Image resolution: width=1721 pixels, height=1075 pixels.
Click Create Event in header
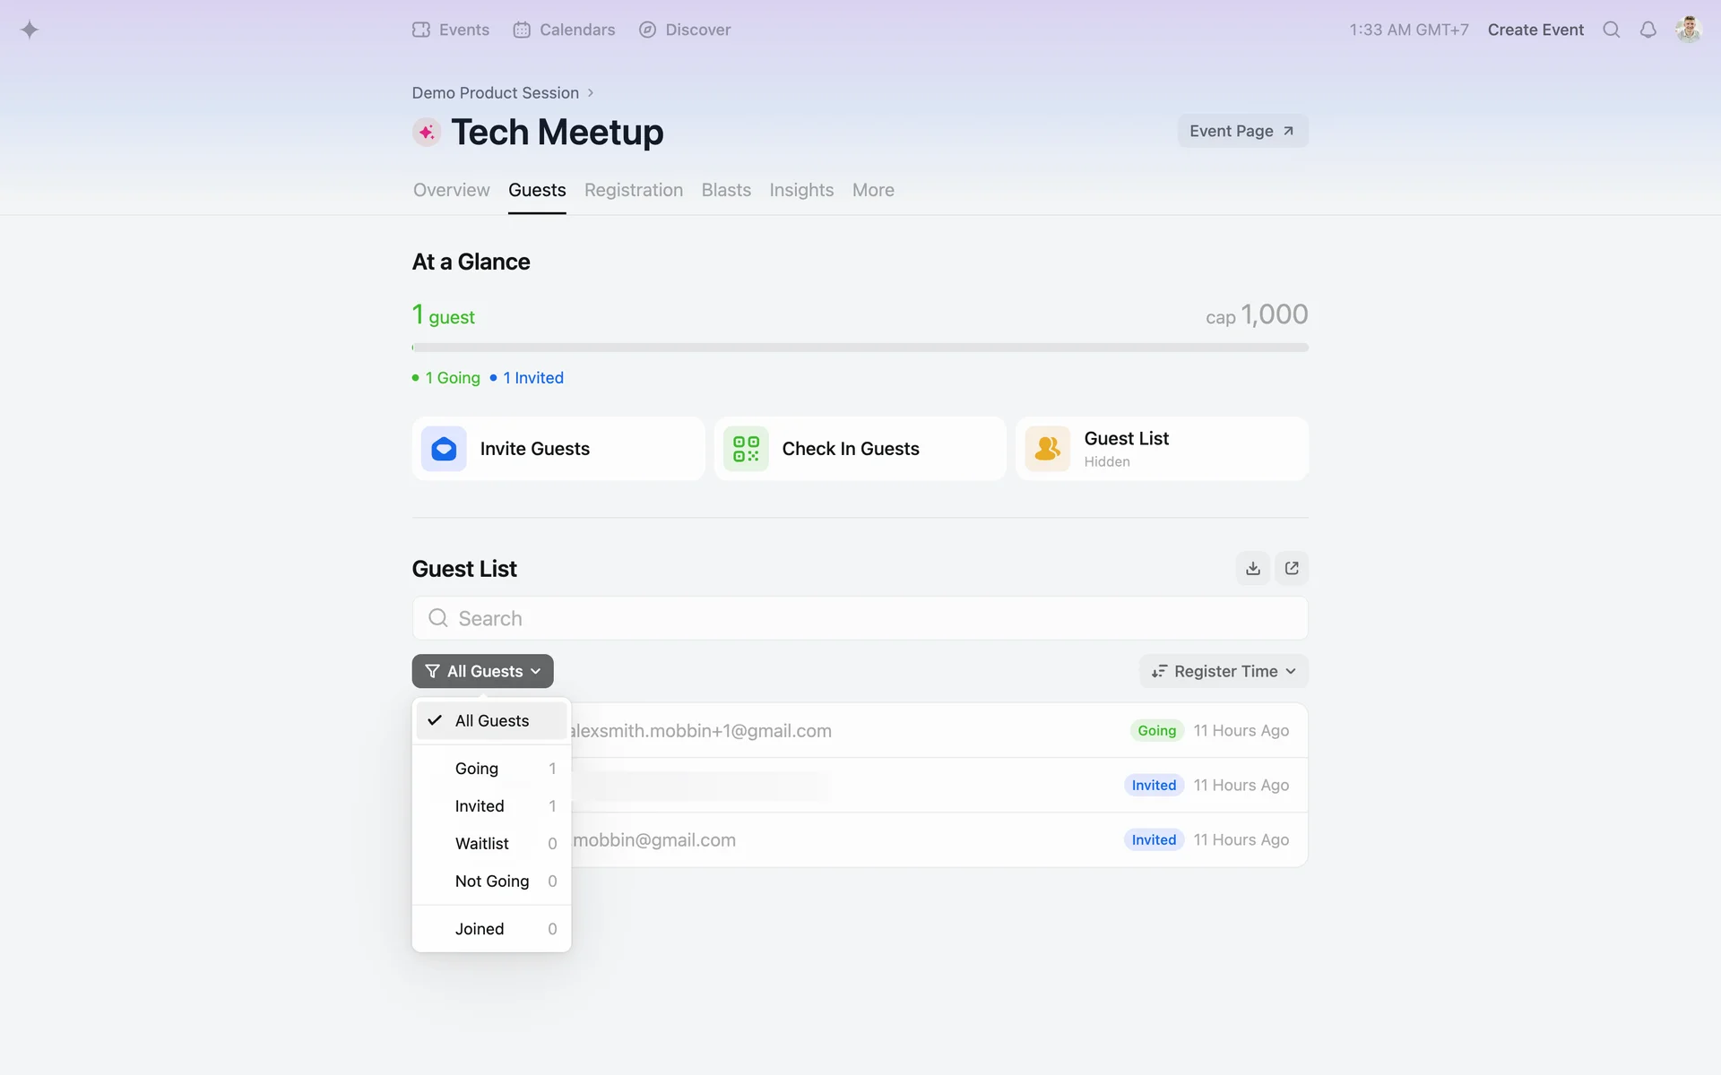[1535, 30]
